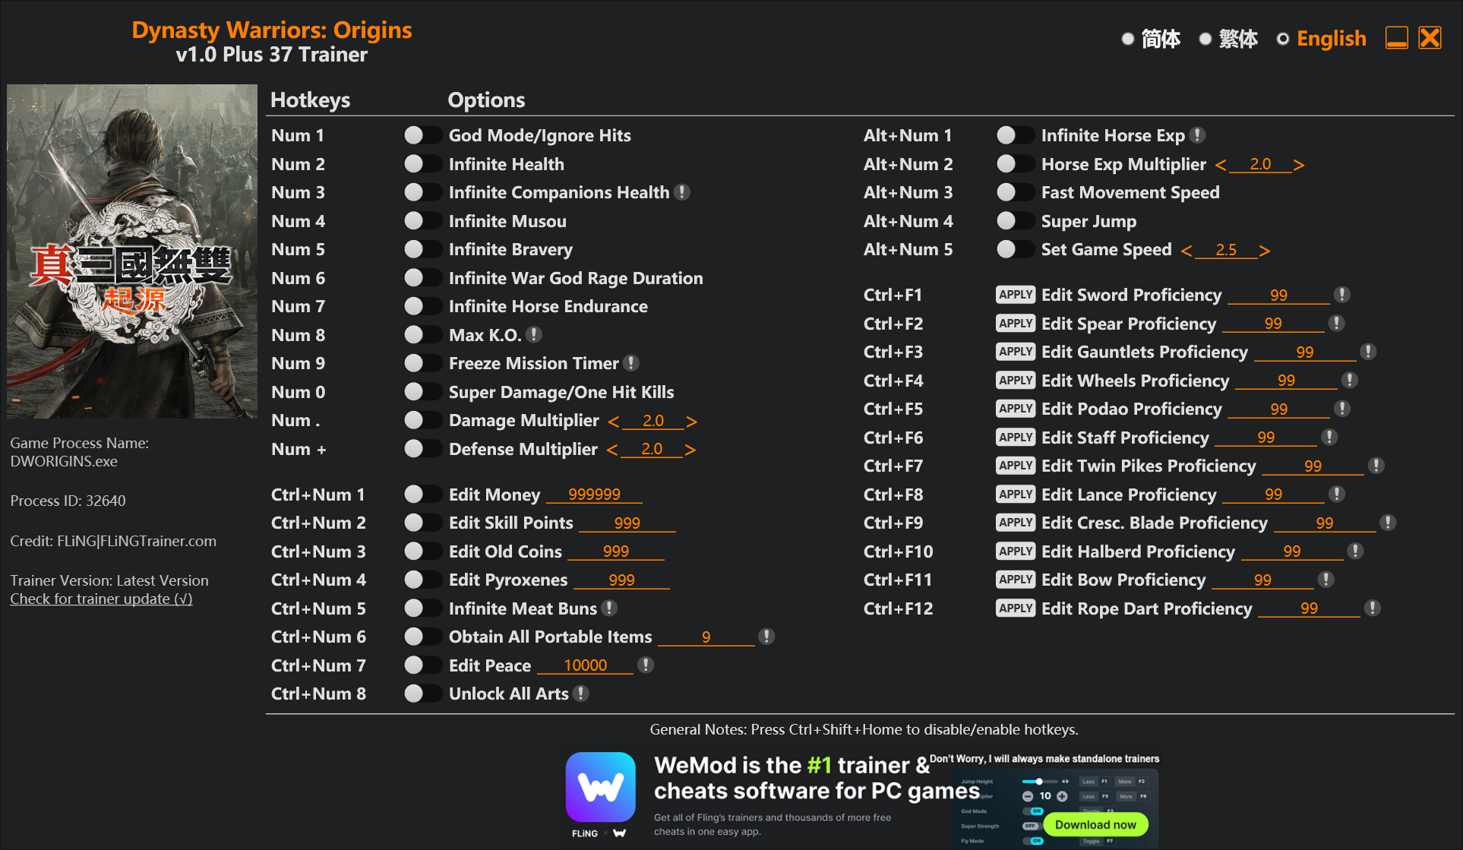Click warning icon next to Max K.O.
Image resolution: width=1463 pixels, height=850 pixels.
532,334
